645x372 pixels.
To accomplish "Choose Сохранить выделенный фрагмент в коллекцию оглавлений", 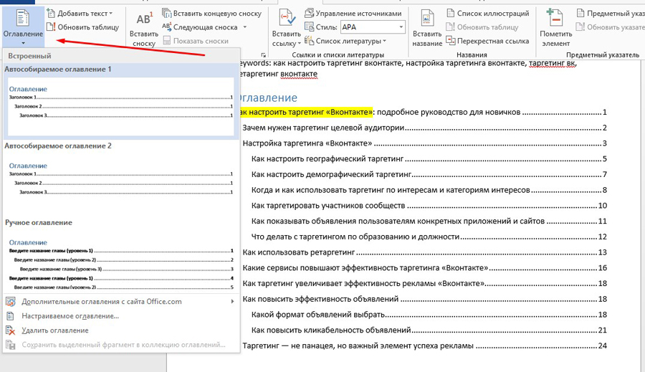I will tap(121, 345).
